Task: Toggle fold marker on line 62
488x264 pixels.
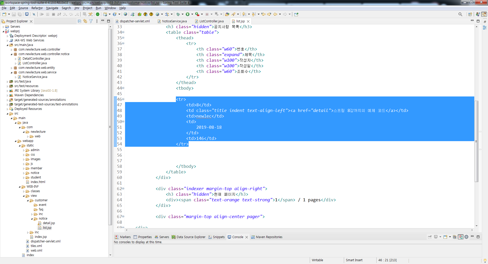Action: tap(123, 189)
